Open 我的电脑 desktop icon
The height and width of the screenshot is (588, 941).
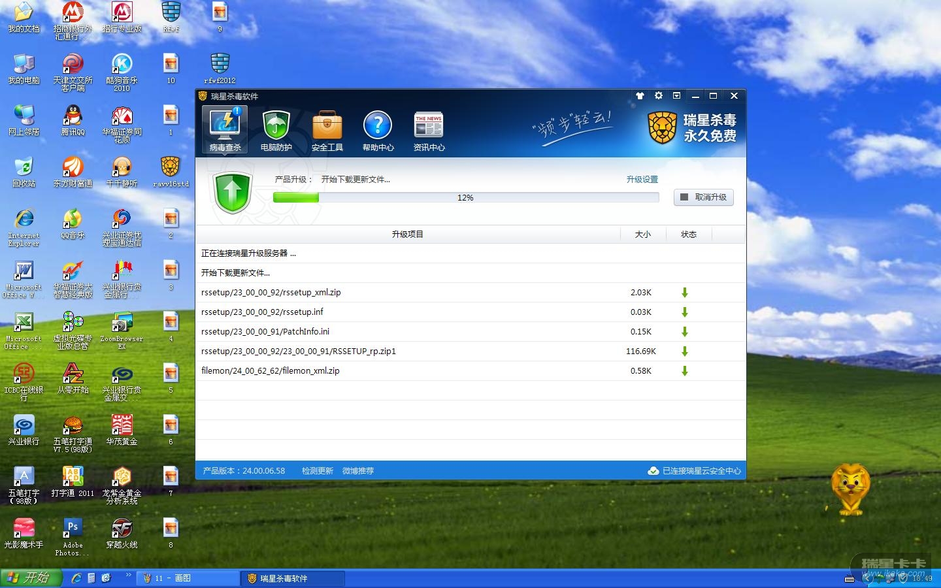(24, 69)
